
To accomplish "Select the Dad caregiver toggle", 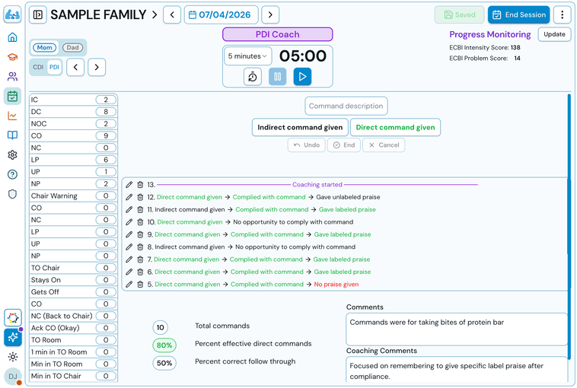I will [72, 47].
